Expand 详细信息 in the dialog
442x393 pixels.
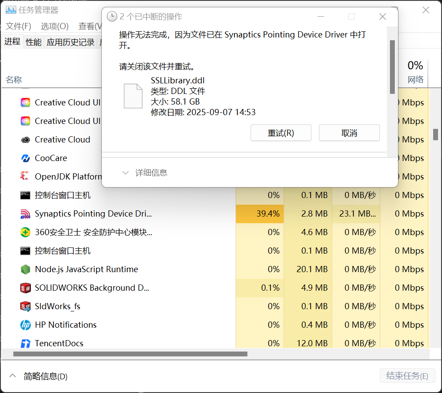coord(145,173)
